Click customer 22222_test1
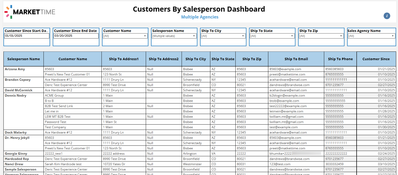The width and height of the screenshot is (398, 175). point(54,154)
